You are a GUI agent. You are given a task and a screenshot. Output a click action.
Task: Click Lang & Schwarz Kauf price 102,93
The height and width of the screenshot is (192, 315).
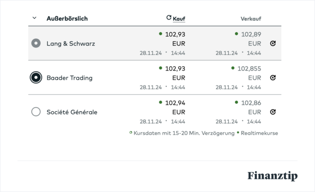[175, 34]
